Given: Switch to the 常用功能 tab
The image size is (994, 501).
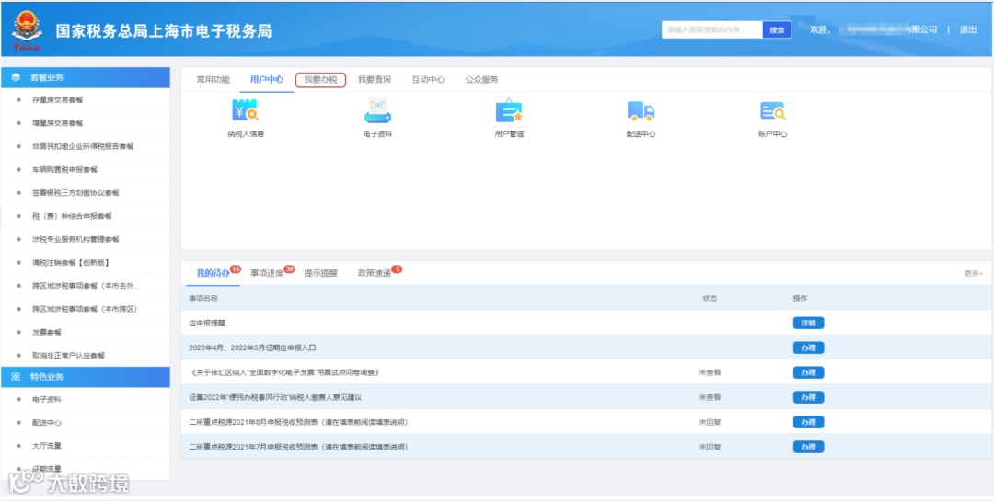Looking at the screenshot, I should tap(213, 80).
